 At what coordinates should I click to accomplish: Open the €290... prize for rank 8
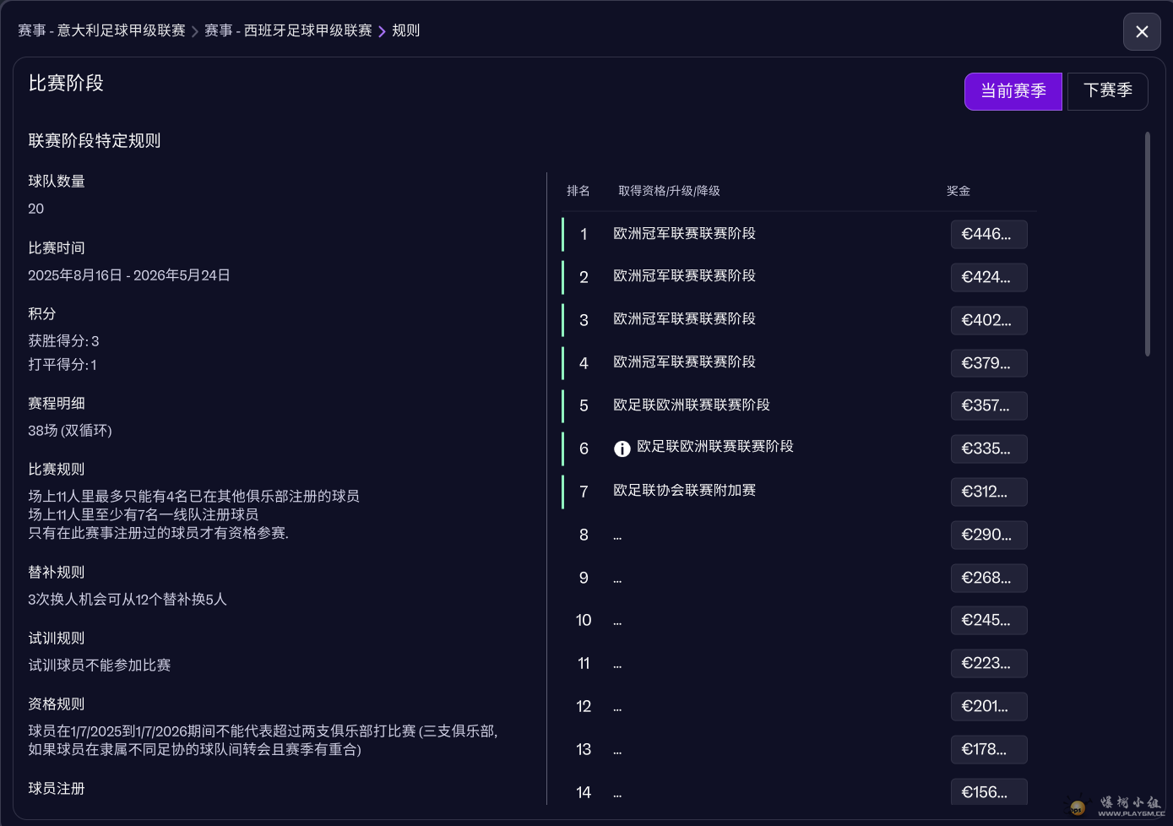pos(988,535)
